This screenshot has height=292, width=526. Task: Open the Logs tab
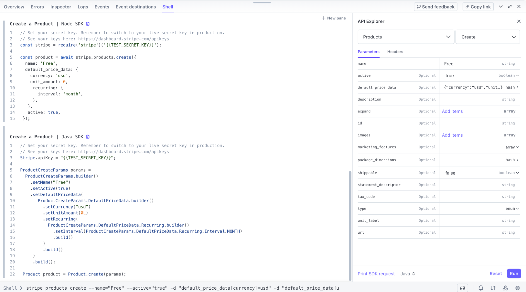click(x=83, y=7)
